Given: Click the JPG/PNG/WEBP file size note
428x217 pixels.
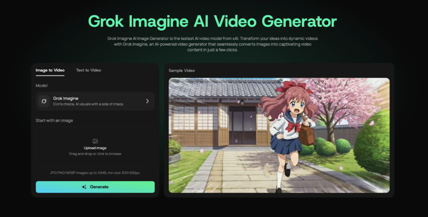Looking at the screenshot, I should 95,173.
